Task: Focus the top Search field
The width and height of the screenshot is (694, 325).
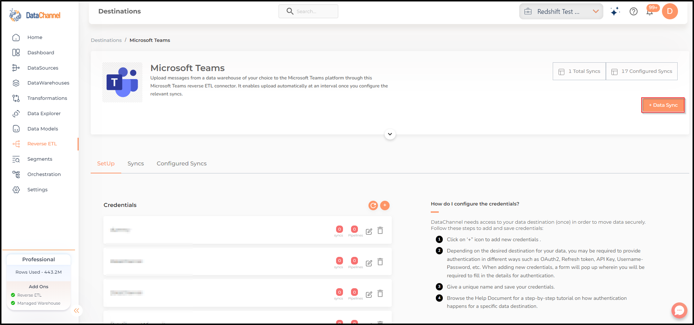Action: point(308,11)
